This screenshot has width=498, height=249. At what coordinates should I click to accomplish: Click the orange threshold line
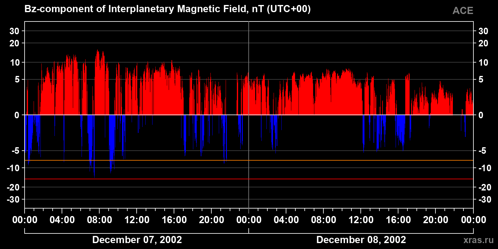249,160
